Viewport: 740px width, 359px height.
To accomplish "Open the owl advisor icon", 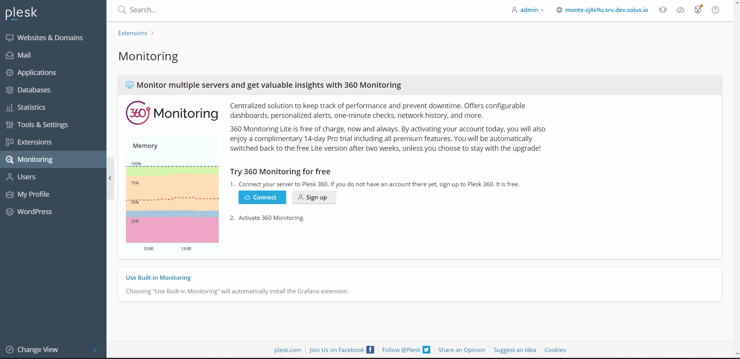I will [x=698, y=10].
